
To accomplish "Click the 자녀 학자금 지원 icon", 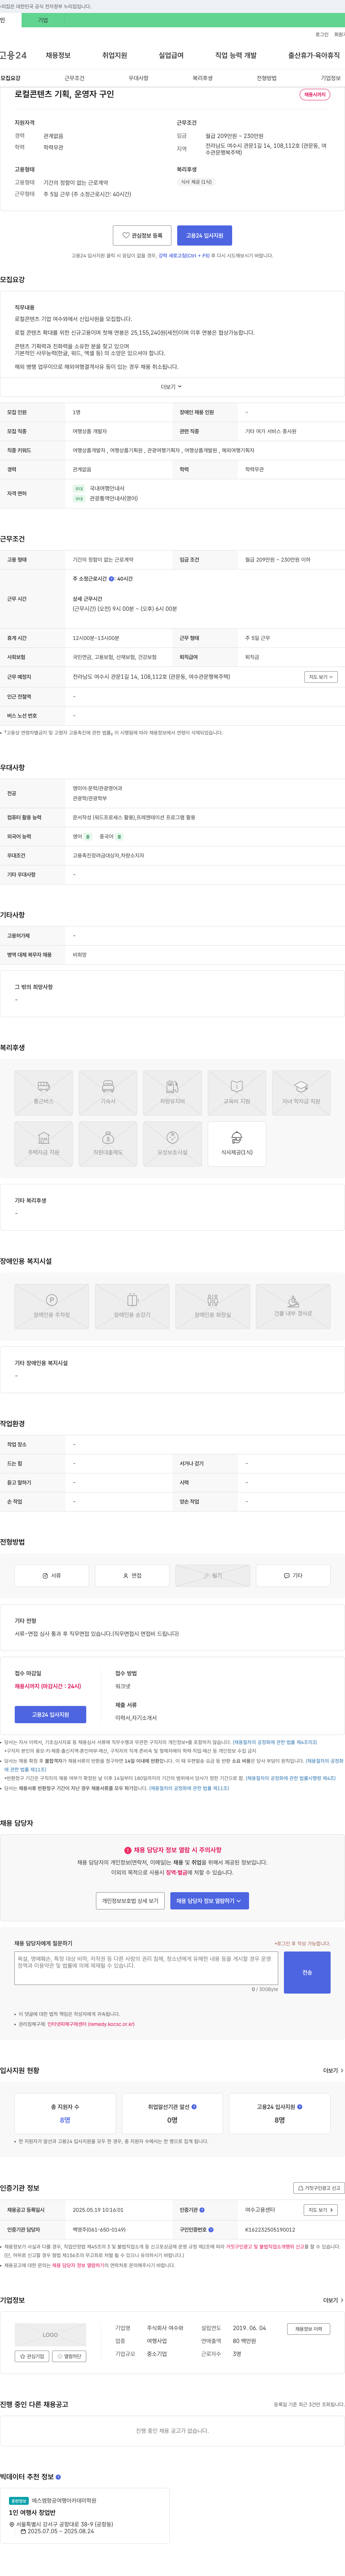I will pos(301,1093).
